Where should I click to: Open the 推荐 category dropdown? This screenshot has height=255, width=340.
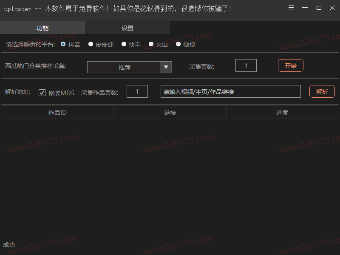click(x=130, y=67)
